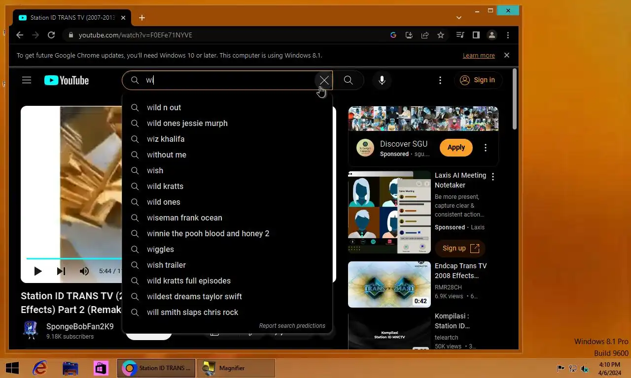Viewport: 631px width, 378px height.
Task: Open Chrome media controls icon
Action: tap(460, 35)
